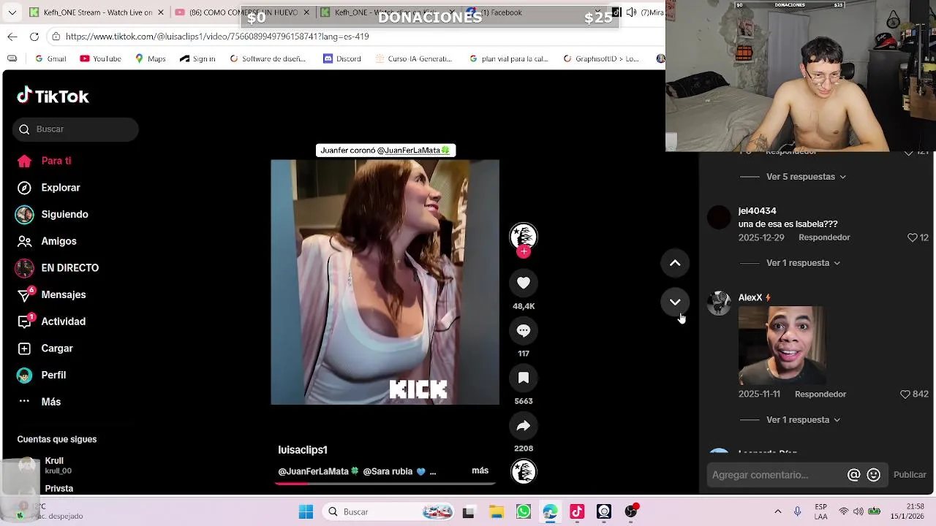Like AlexX's comment with 842 likes
Screen dimensions: 936x526
coord(905,394)
